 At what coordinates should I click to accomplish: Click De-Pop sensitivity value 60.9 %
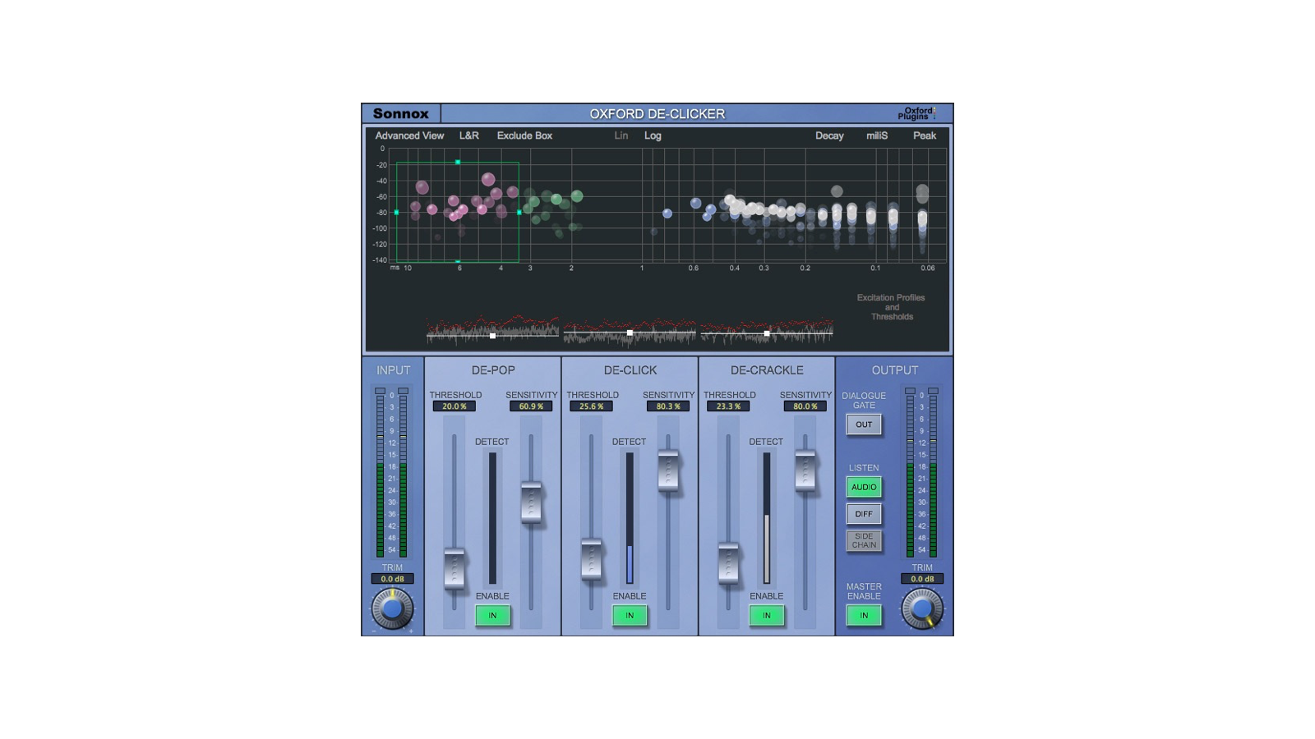(x=531, y=406)
